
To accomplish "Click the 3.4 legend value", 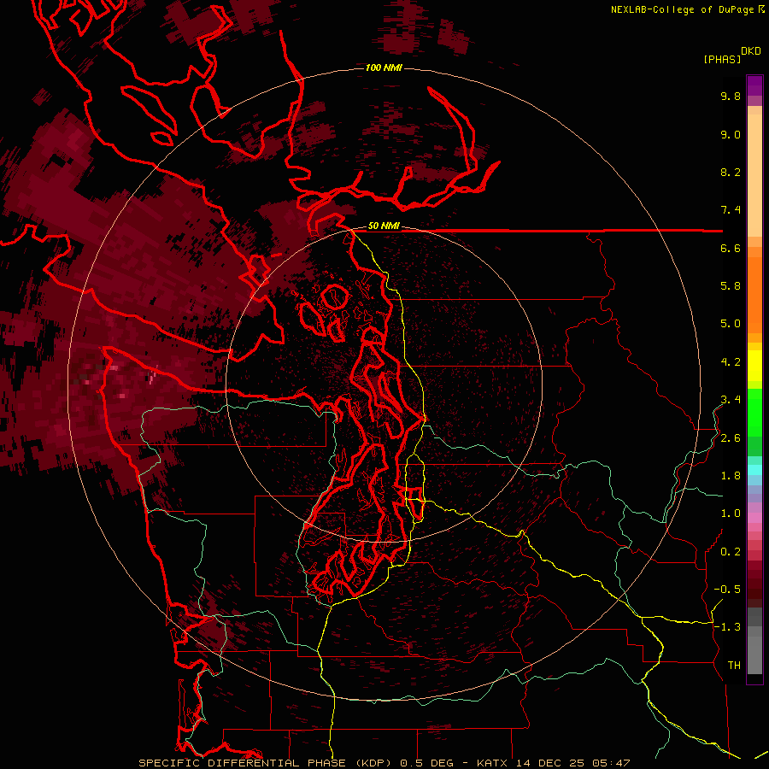I will pos(731,400).
